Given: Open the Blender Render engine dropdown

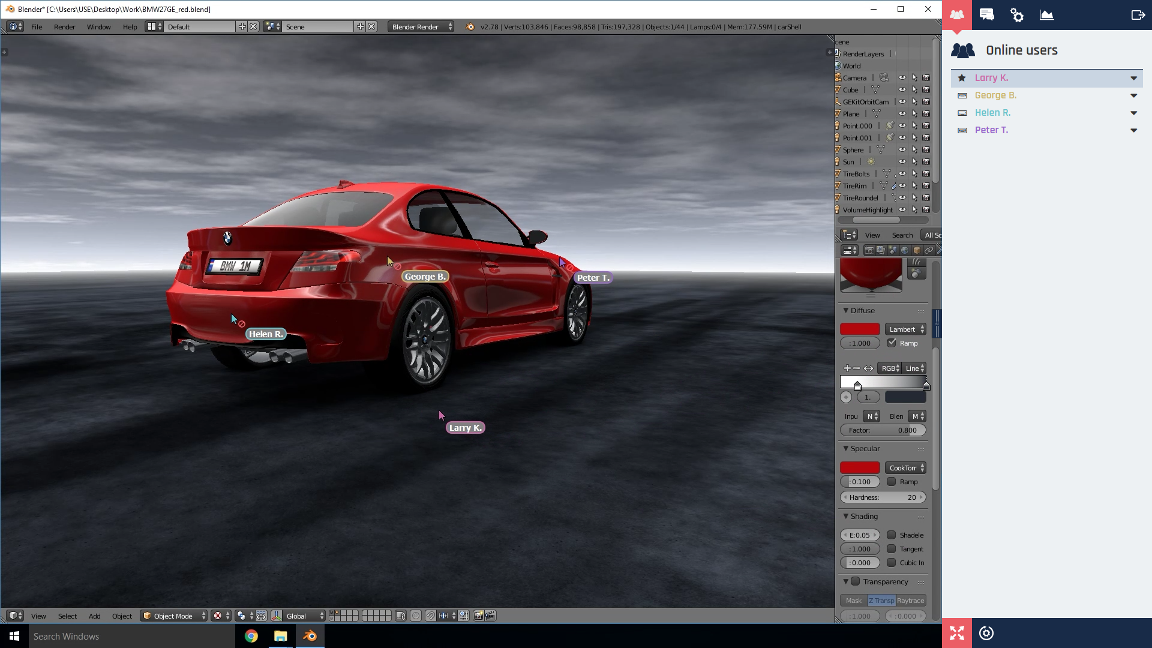Looking at the screenshot, I should click(421, 26).
